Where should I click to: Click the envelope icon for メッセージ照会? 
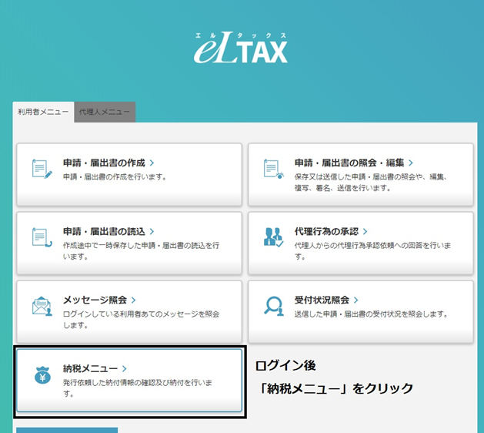pos(42,307)
